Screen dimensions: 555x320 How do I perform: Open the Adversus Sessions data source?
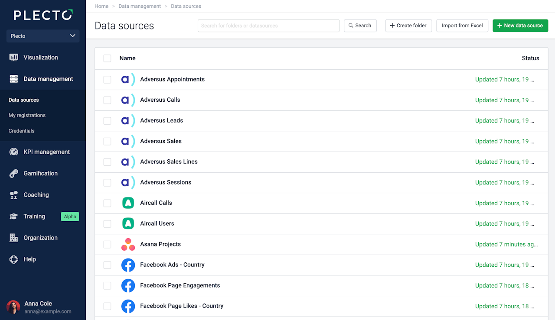pos(166,182)
